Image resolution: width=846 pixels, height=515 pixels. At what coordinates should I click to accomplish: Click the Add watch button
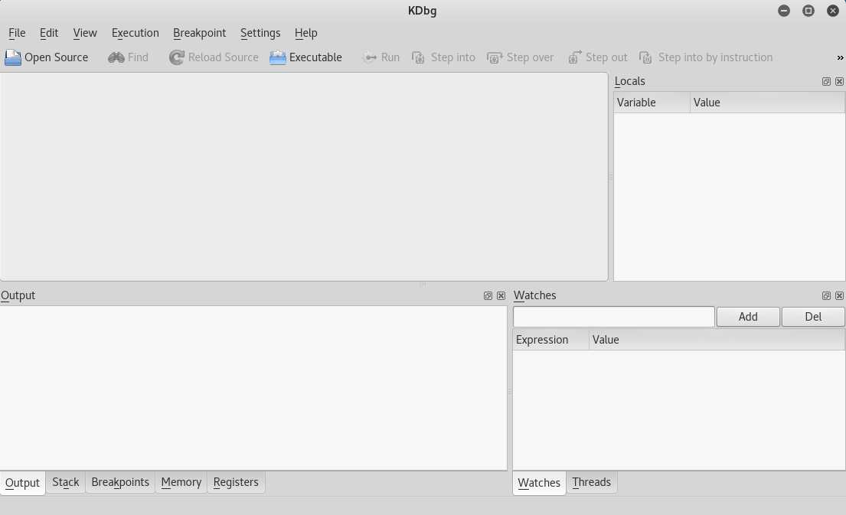[x=748, y=317]
